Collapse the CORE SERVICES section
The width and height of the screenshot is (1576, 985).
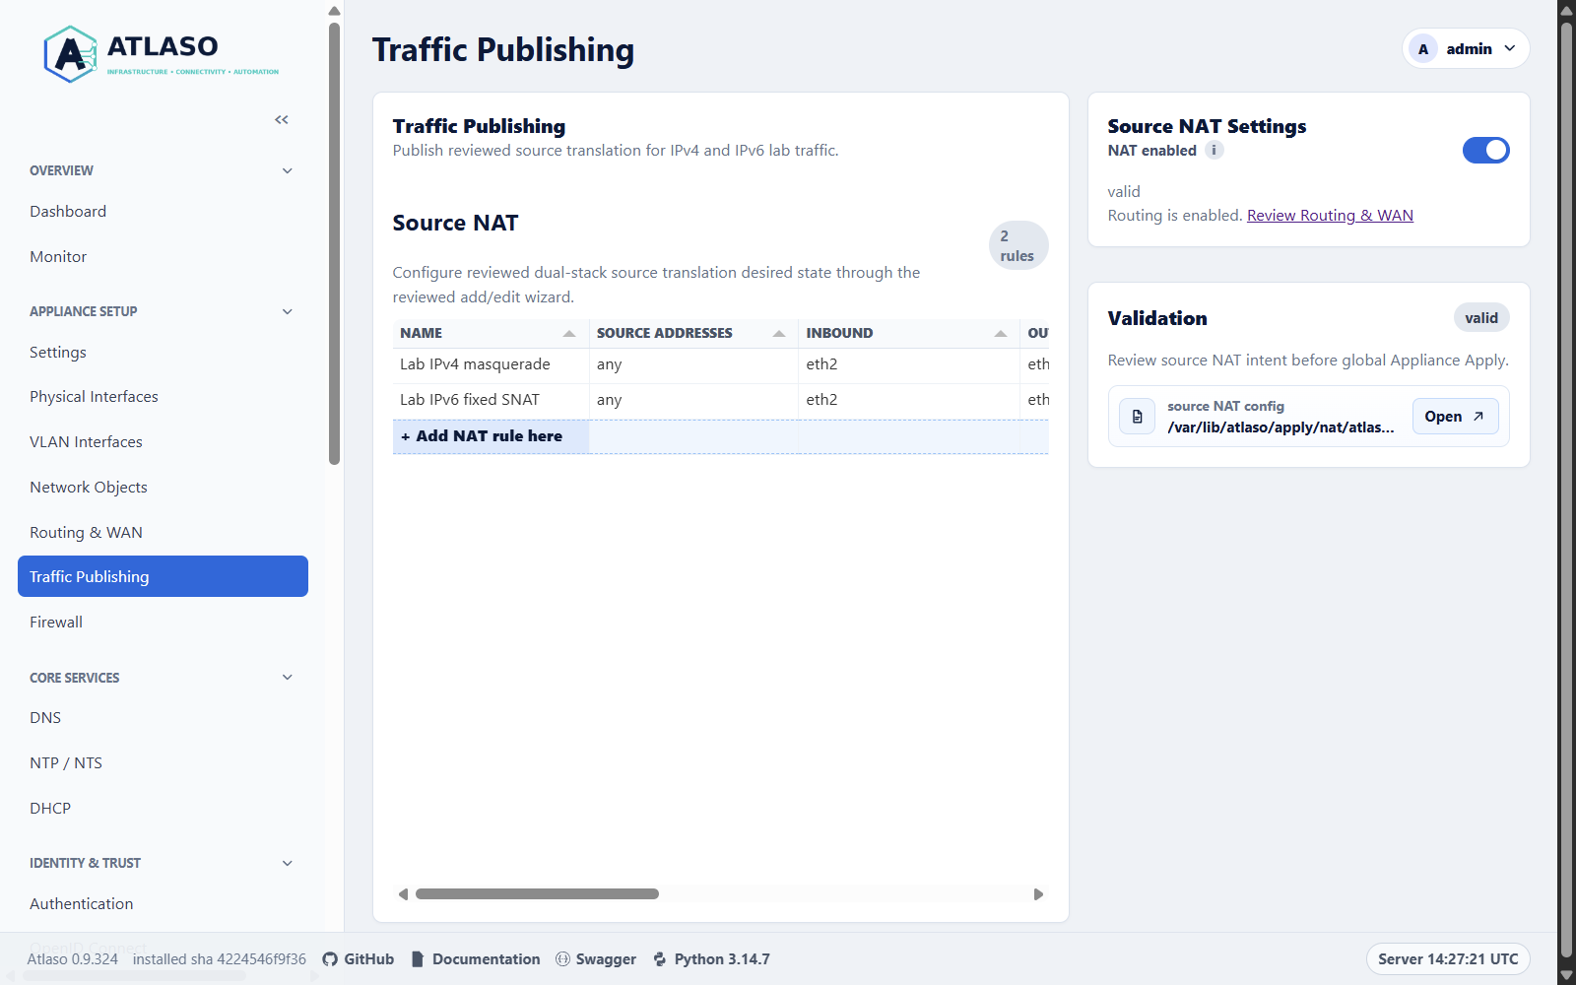point(288,677)
